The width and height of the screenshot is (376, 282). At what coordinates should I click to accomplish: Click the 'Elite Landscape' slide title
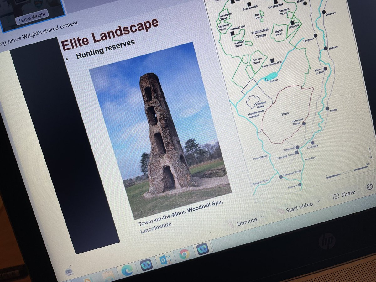110,34
